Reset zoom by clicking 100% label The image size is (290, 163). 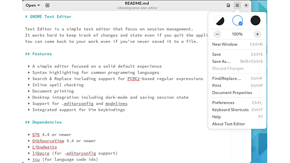(x=237, y=34)
